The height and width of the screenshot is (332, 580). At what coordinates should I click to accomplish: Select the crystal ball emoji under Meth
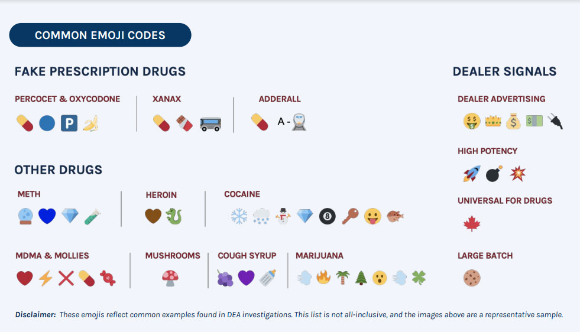(x=25, y=216)
